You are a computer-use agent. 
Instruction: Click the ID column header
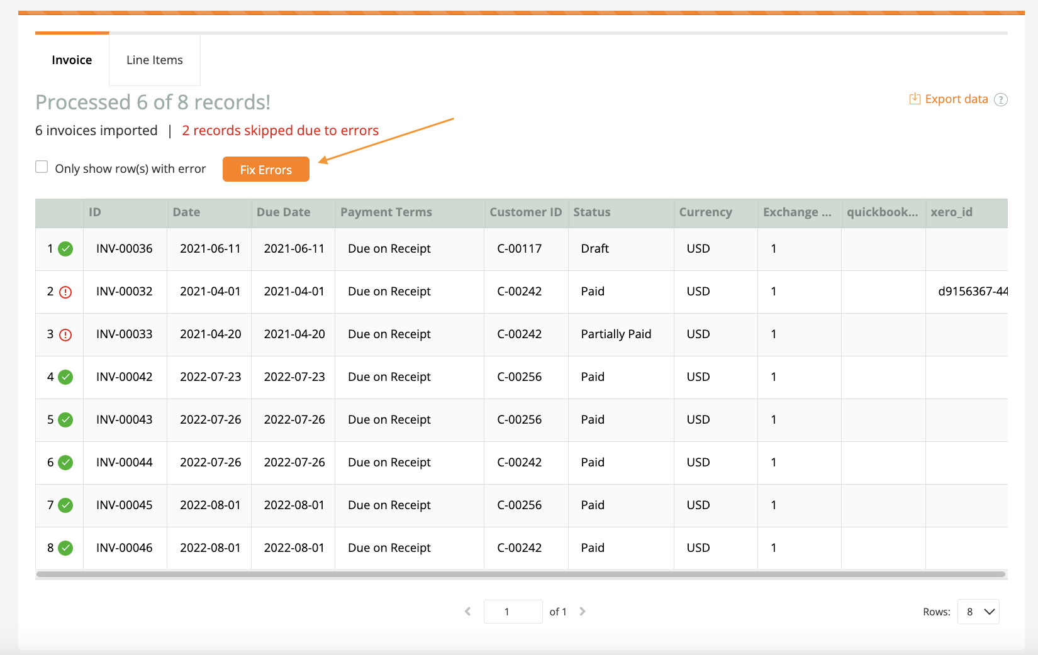click(x=125, y=212)
